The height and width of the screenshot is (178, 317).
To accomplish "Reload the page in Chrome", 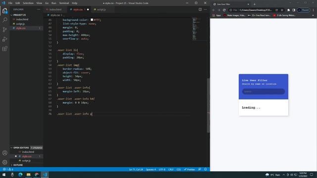I will point(224,10).
